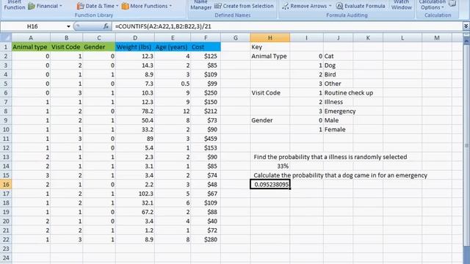This screenshot has height=264, width=470.
Task: Click the Remove Arrows icon
Action: click(286, 6)
